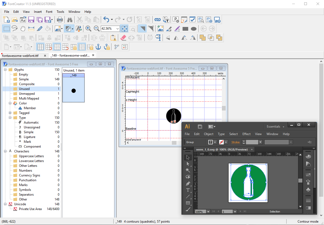
Task: Click Illustrator's stroke swatch with red slash
Action: coord(221,142)
